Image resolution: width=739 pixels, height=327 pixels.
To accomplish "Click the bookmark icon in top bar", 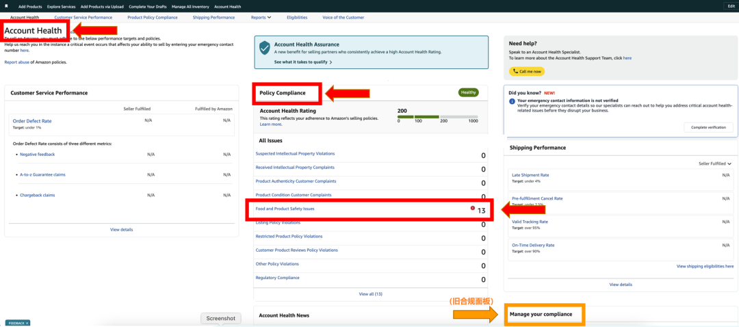I will pos(7,7).
